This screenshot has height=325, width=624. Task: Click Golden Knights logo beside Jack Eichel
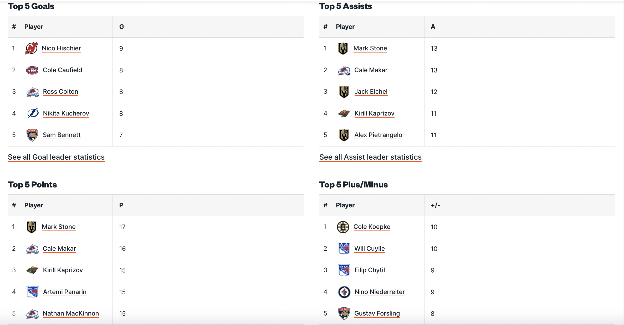click(344, 92)
